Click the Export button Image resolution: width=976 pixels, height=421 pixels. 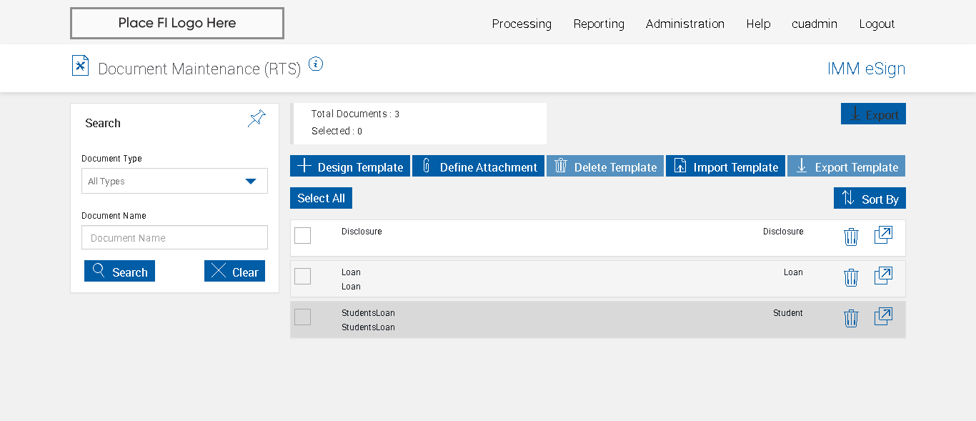pyautogui.click(x=873, y=114)
